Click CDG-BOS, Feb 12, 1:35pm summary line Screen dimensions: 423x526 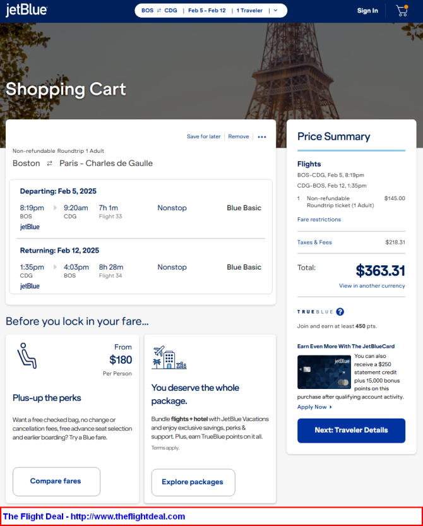(x=331, y=186)
